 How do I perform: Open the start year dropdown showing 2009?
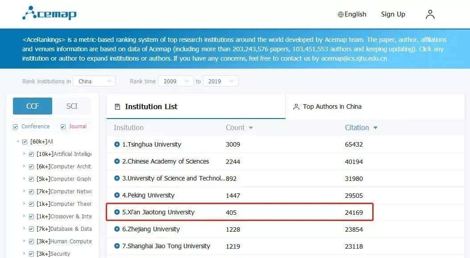click(176, 81)
